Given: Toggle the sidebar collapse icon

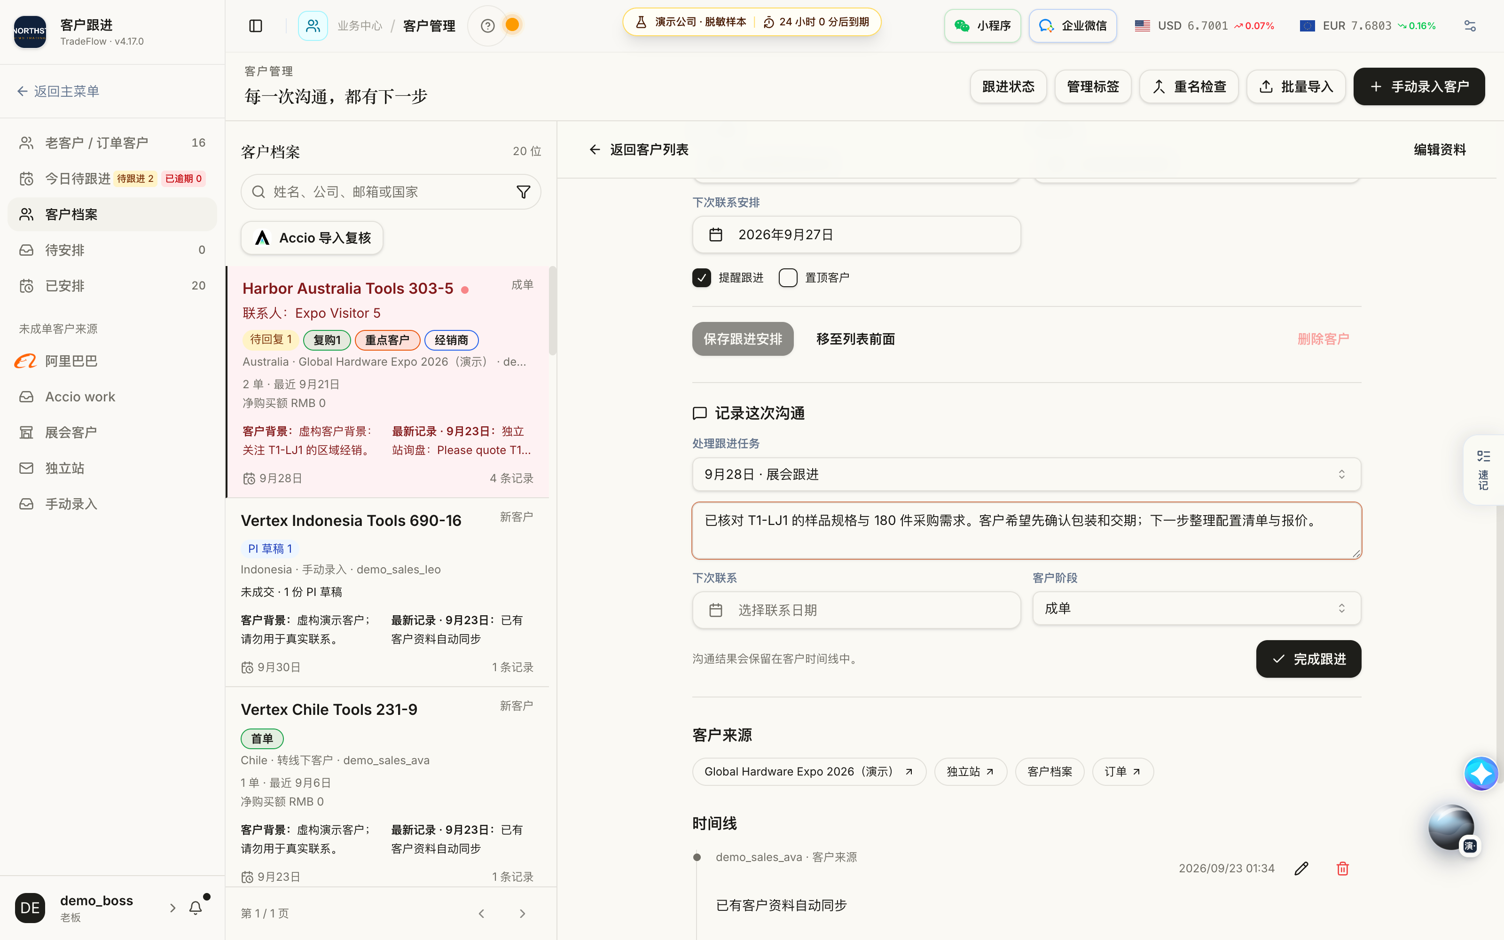Looking at the screenshot, I should [x=255, y=25].
